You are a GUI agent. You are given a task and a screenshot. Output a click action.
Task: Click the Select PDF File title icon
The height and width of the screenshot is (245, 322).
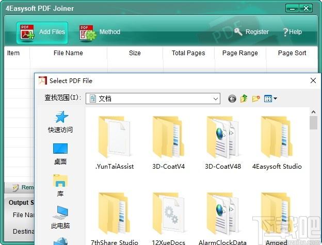coord(43,80)
